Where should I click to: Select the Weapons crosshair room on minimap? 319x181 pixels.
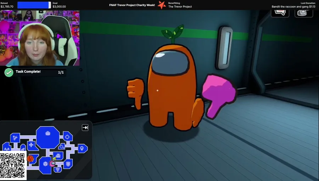(x=68, y=137)
